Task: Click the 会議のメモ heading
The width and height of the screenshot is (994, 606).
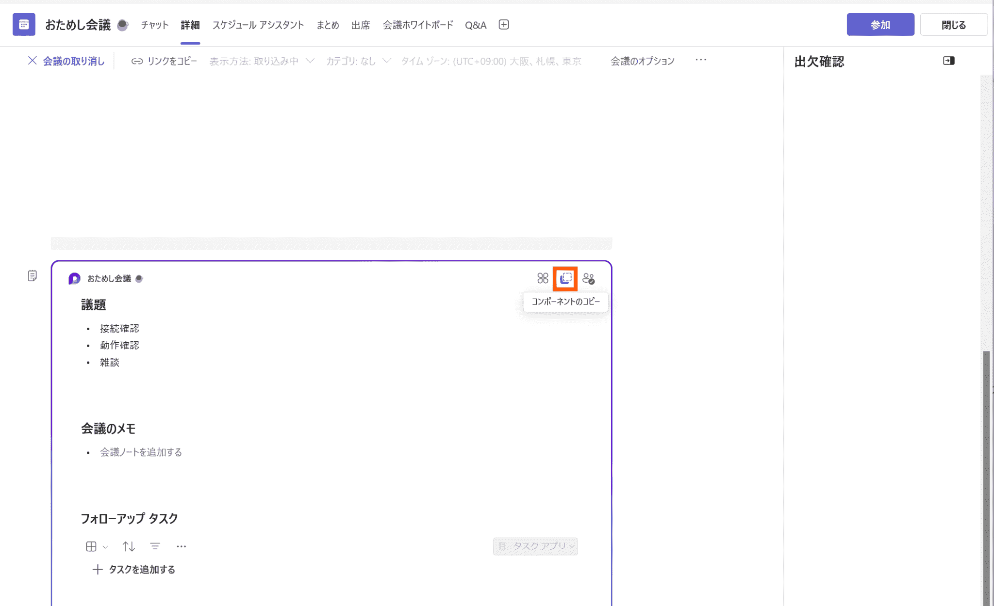Action: 108,429
